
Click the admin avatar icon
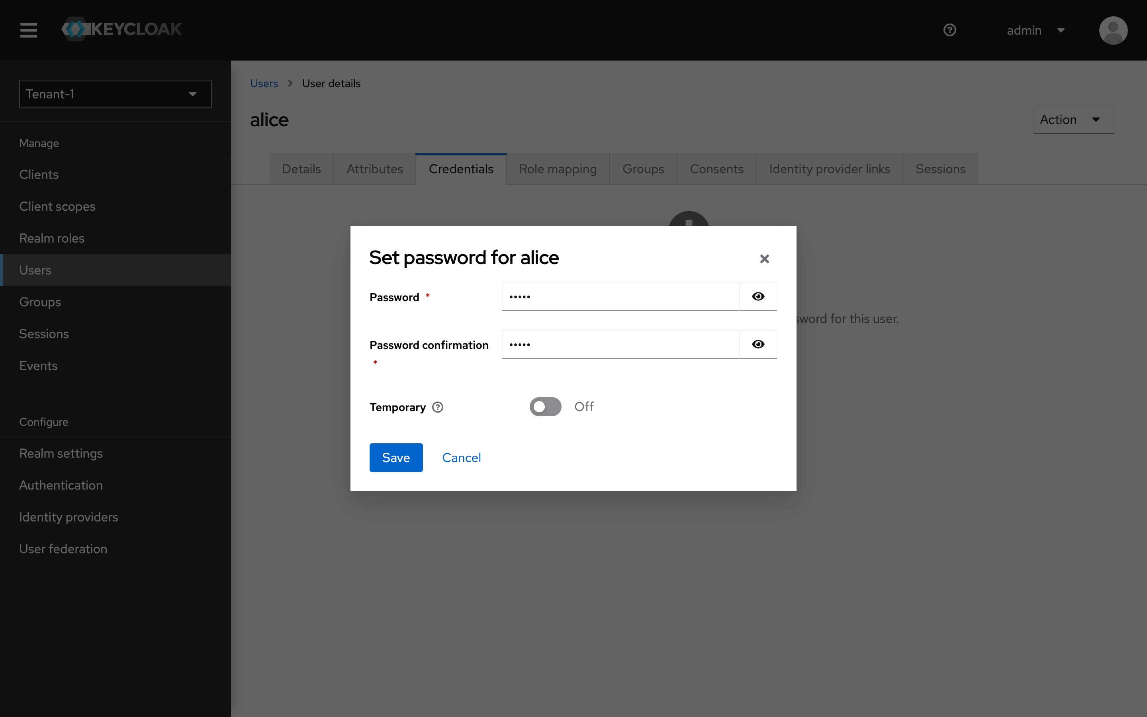tap(1113, 30)
